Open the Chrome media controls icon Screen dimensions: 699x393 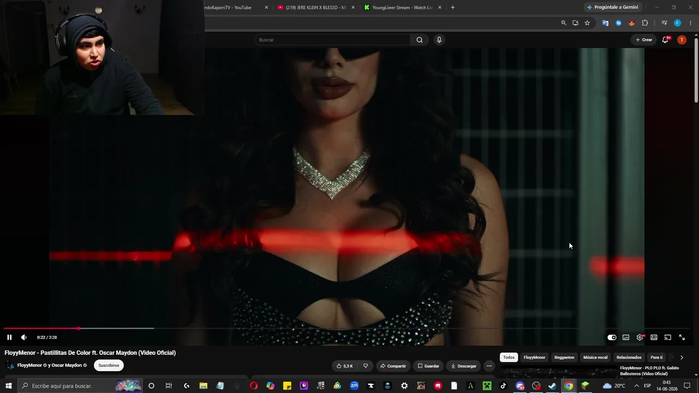click(x=664, y=23)
